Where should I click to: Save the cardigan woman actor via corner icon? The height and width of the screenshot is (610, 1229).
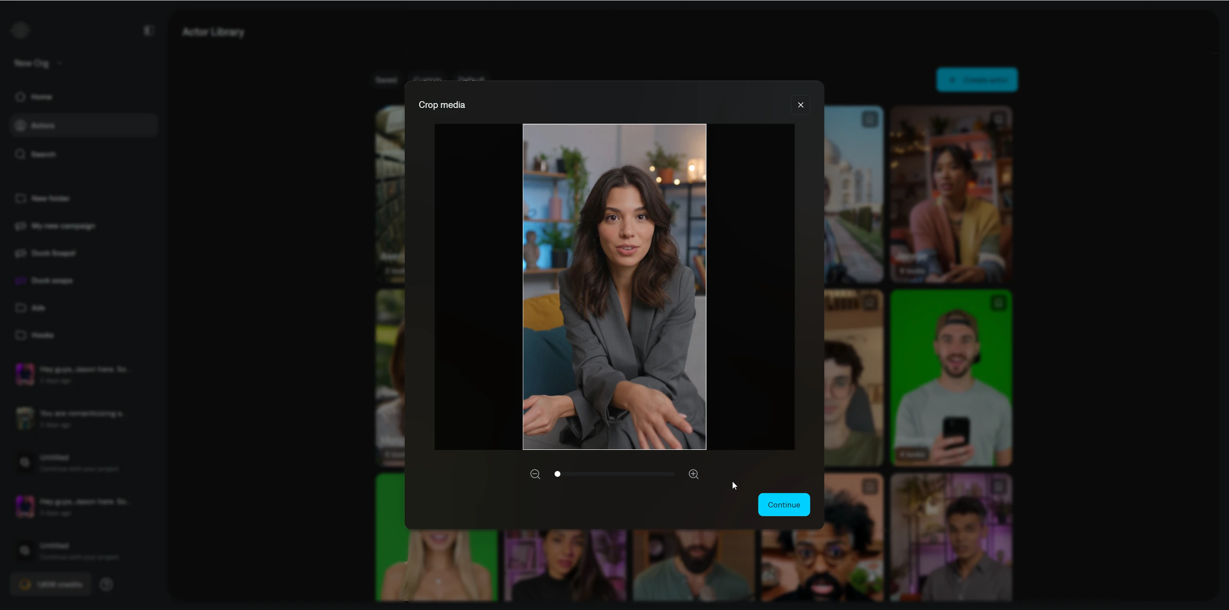[999, 119]
